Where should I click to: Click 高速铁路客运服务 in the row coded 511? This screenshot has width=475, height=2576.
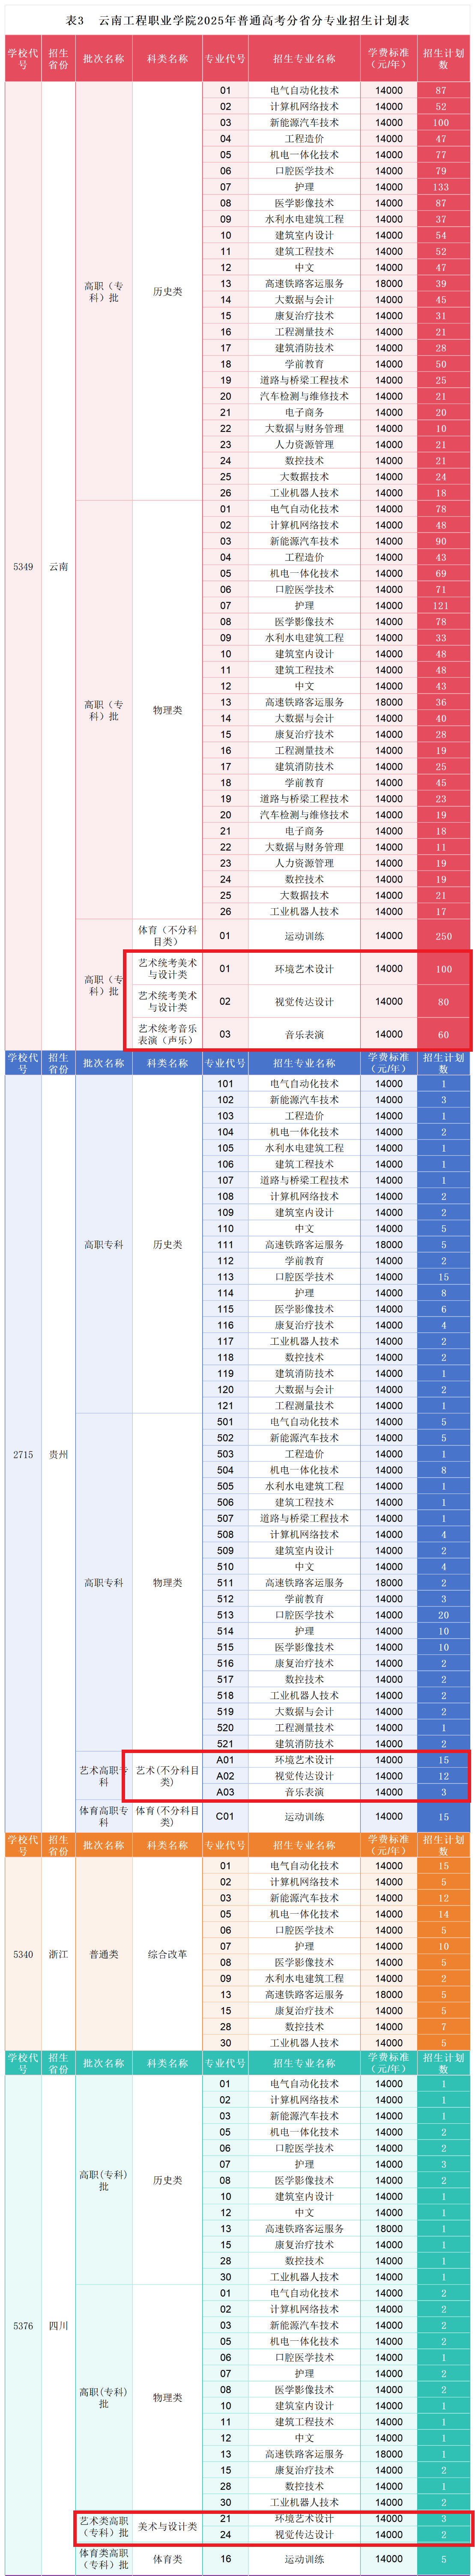pyautogui.click(x=304, y=1582)
